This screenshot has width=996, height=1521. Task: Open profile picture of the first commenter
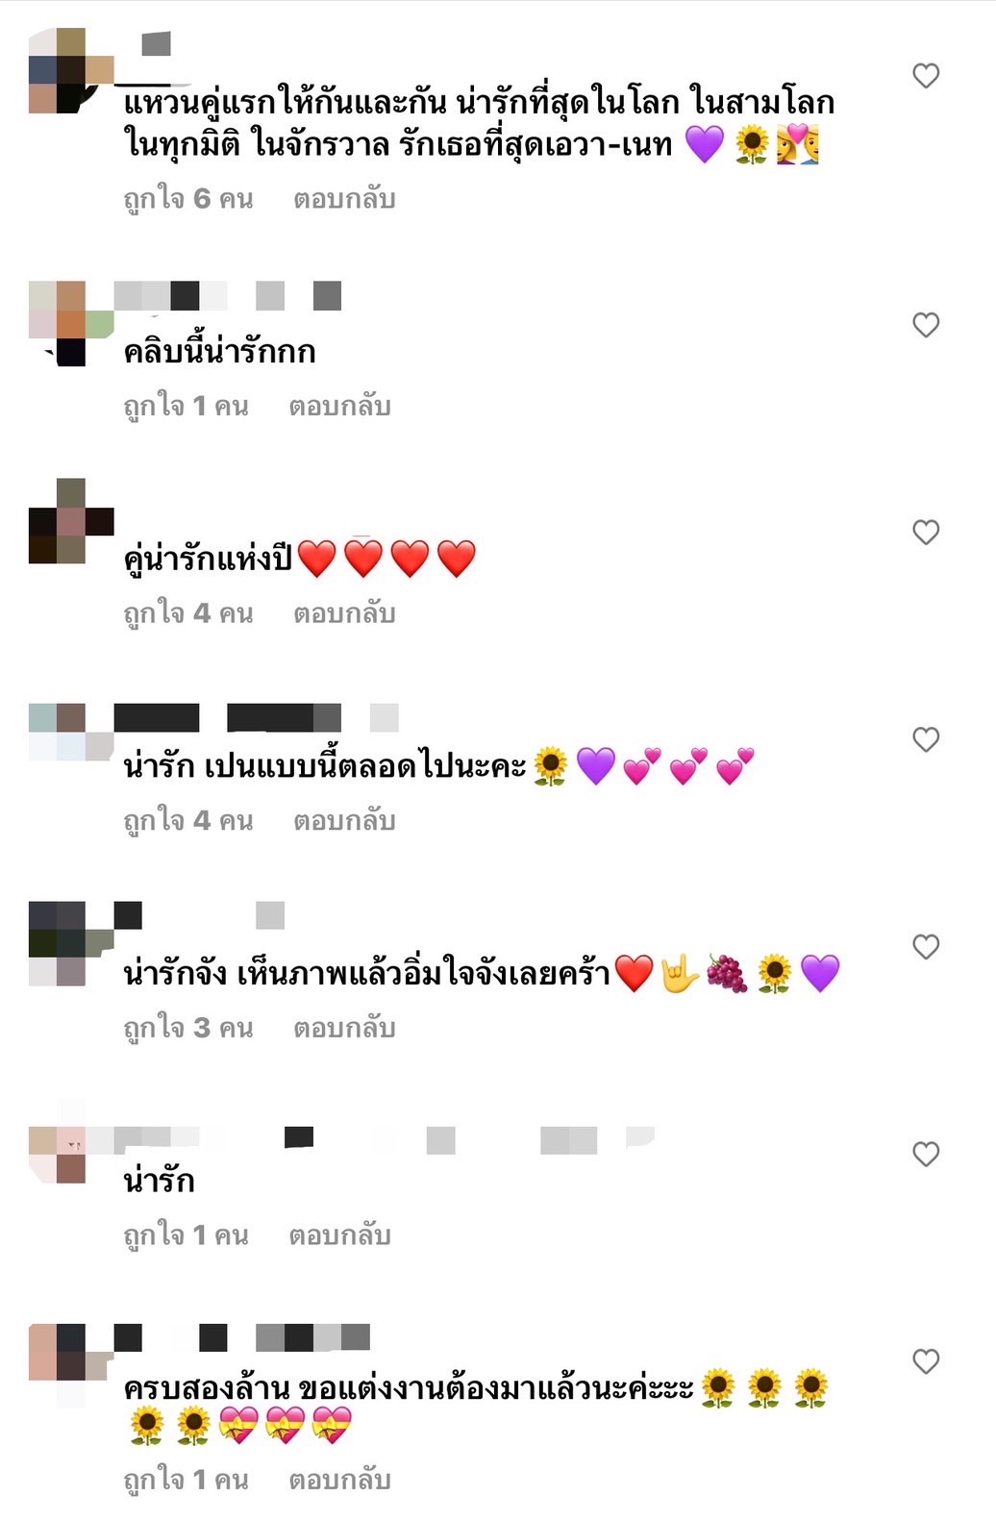(71, 71)
